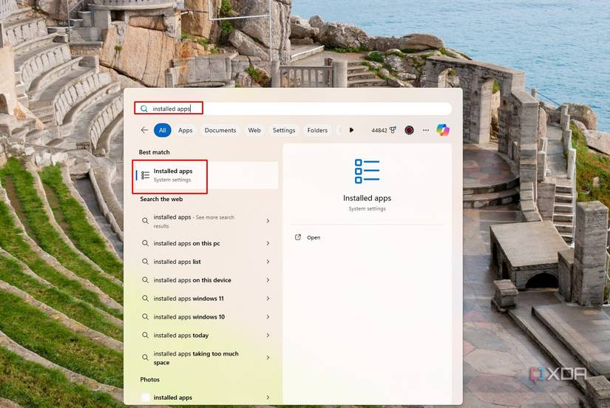Expand chevron for 'installed apps today'

tap(268, 336)
